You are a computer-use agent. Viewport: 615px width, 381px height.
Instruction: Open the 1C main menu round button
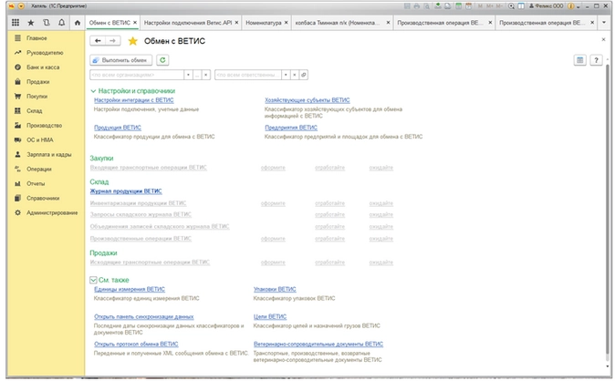coord(21,6)
